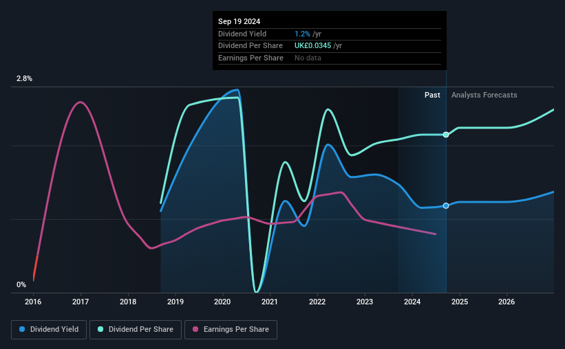The image size is (565, 349).
Task: Select the blue data point marker at Sep 2024
Action: tap(446, 206)
